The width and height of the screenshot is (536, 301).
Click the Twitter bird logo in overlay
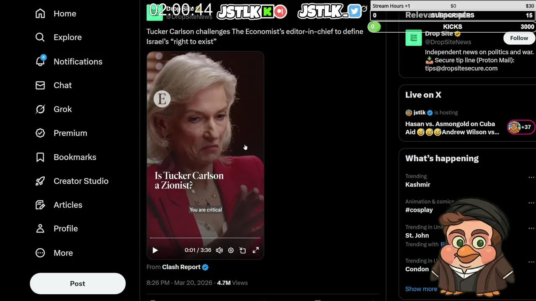click(354, 11)
